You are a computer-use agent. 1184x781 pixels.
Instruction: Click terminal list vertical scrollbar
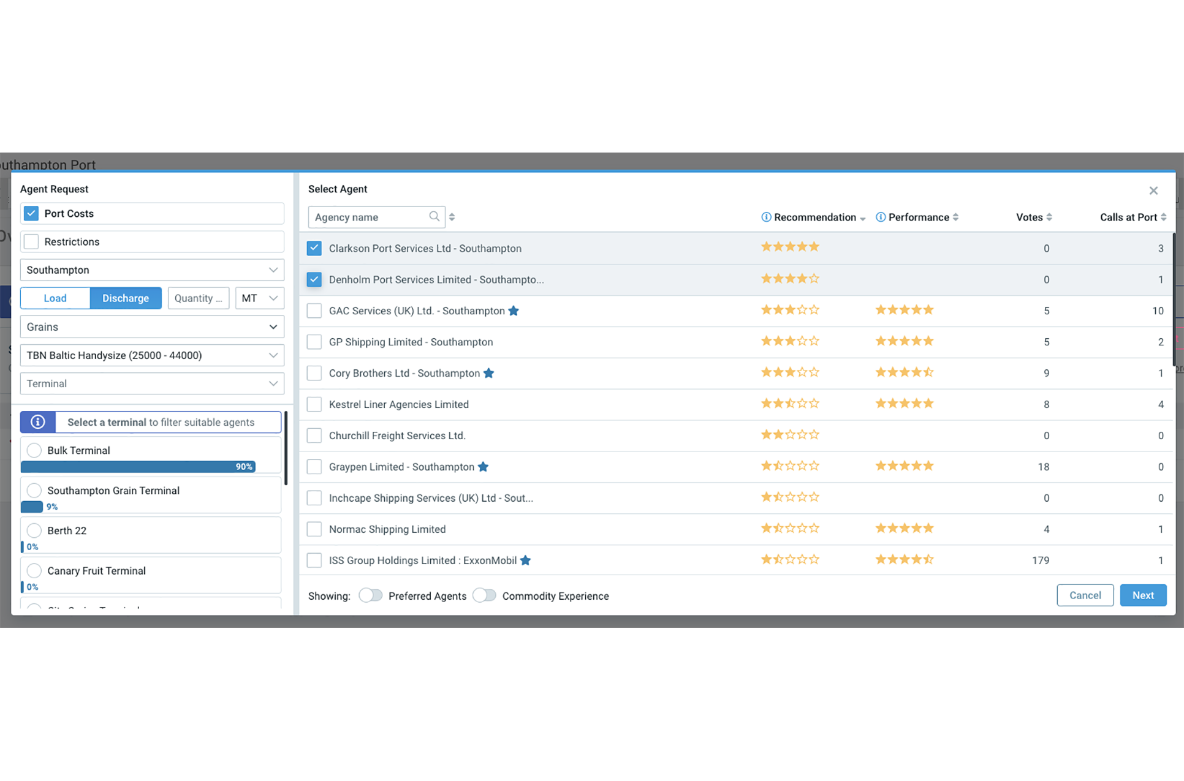point(286,448)
